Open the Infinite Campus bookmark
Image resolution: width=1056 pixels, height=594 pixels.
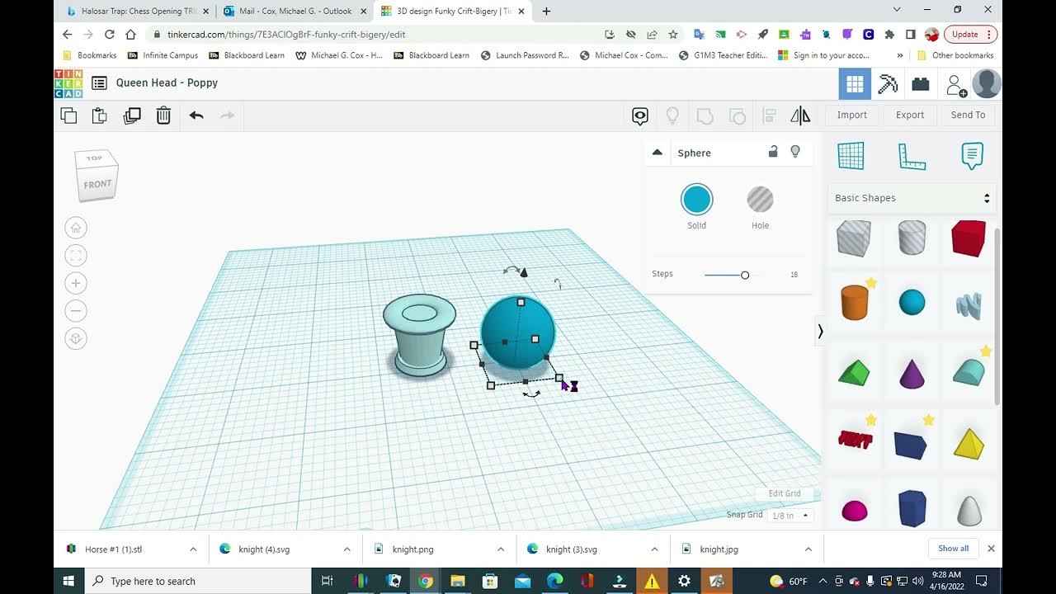pyautogui.click(x=163, y=55)
